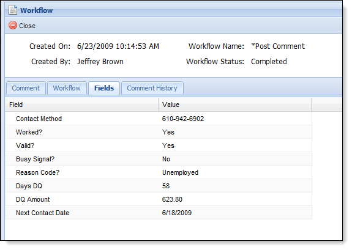Screen dimensions: 352x250
Task: Select the Valid? field row
Action: (x=159, y=145)
